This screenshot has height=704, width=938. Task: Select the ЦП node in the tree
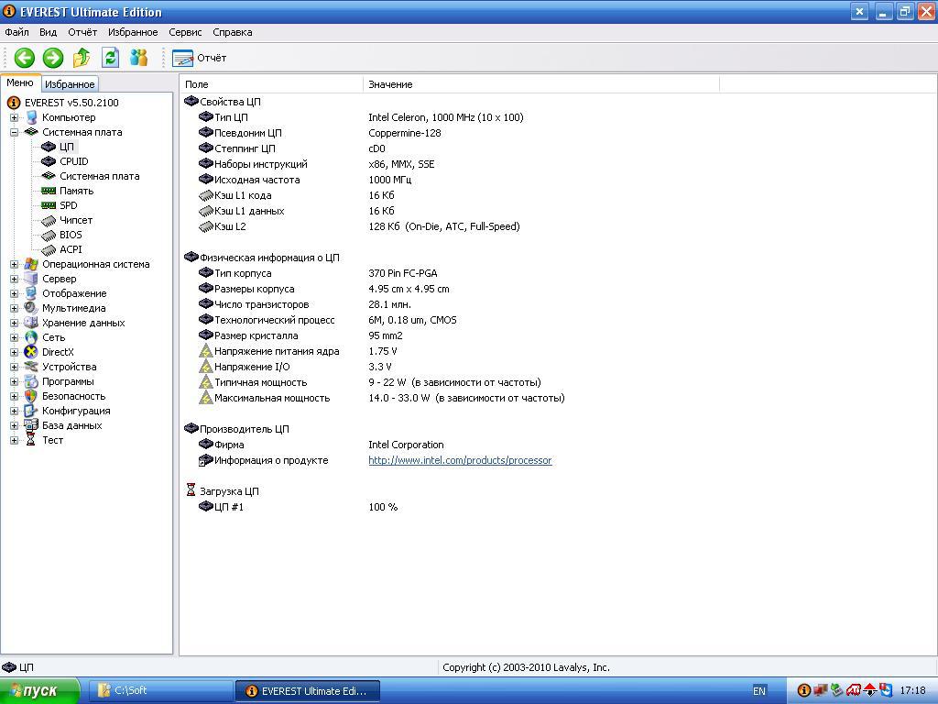tap(66, 147)
